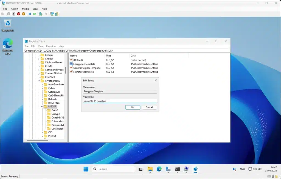Collapse the MSCEP key in tree
Image resolution: width=281 pixels, height=179 pixels.
[x=42, y=107]
